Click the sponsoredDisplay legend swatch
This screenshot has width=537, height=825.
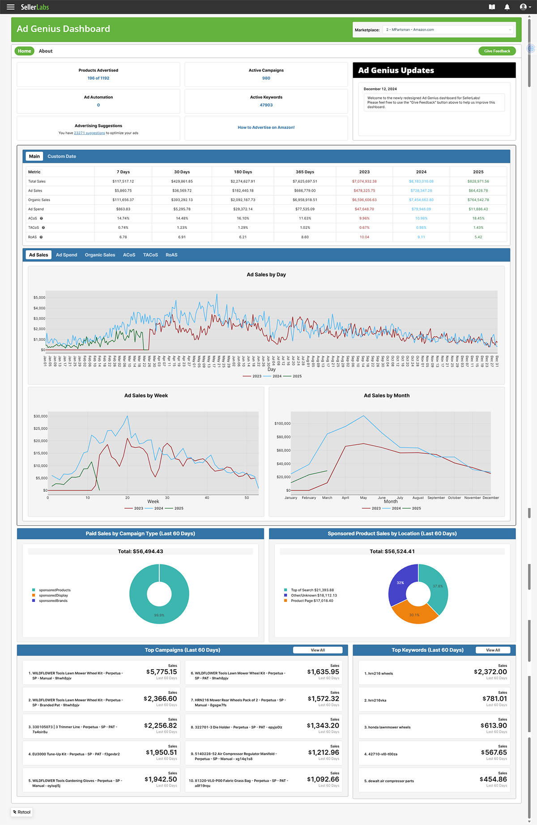click(x=34, y=596)
